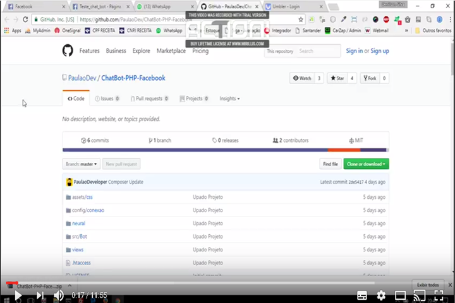Open the Webmail bookmark

(x=377, y=30)
